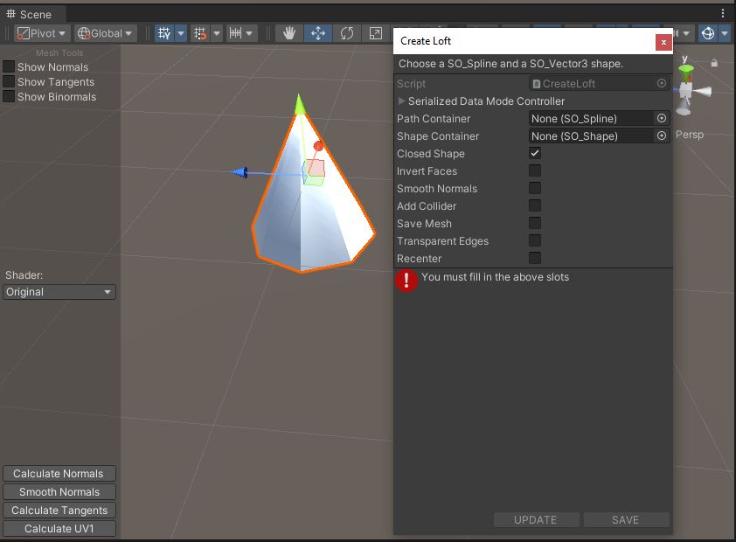Activate the Move tool

pos(317,32)
